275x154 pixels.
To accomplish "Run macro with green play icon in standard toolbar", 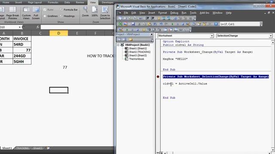I will (x=172, y=24).
